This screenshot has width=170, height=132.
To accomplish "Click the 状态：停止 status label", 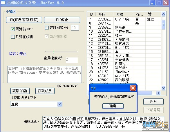I will click(18, 54).
